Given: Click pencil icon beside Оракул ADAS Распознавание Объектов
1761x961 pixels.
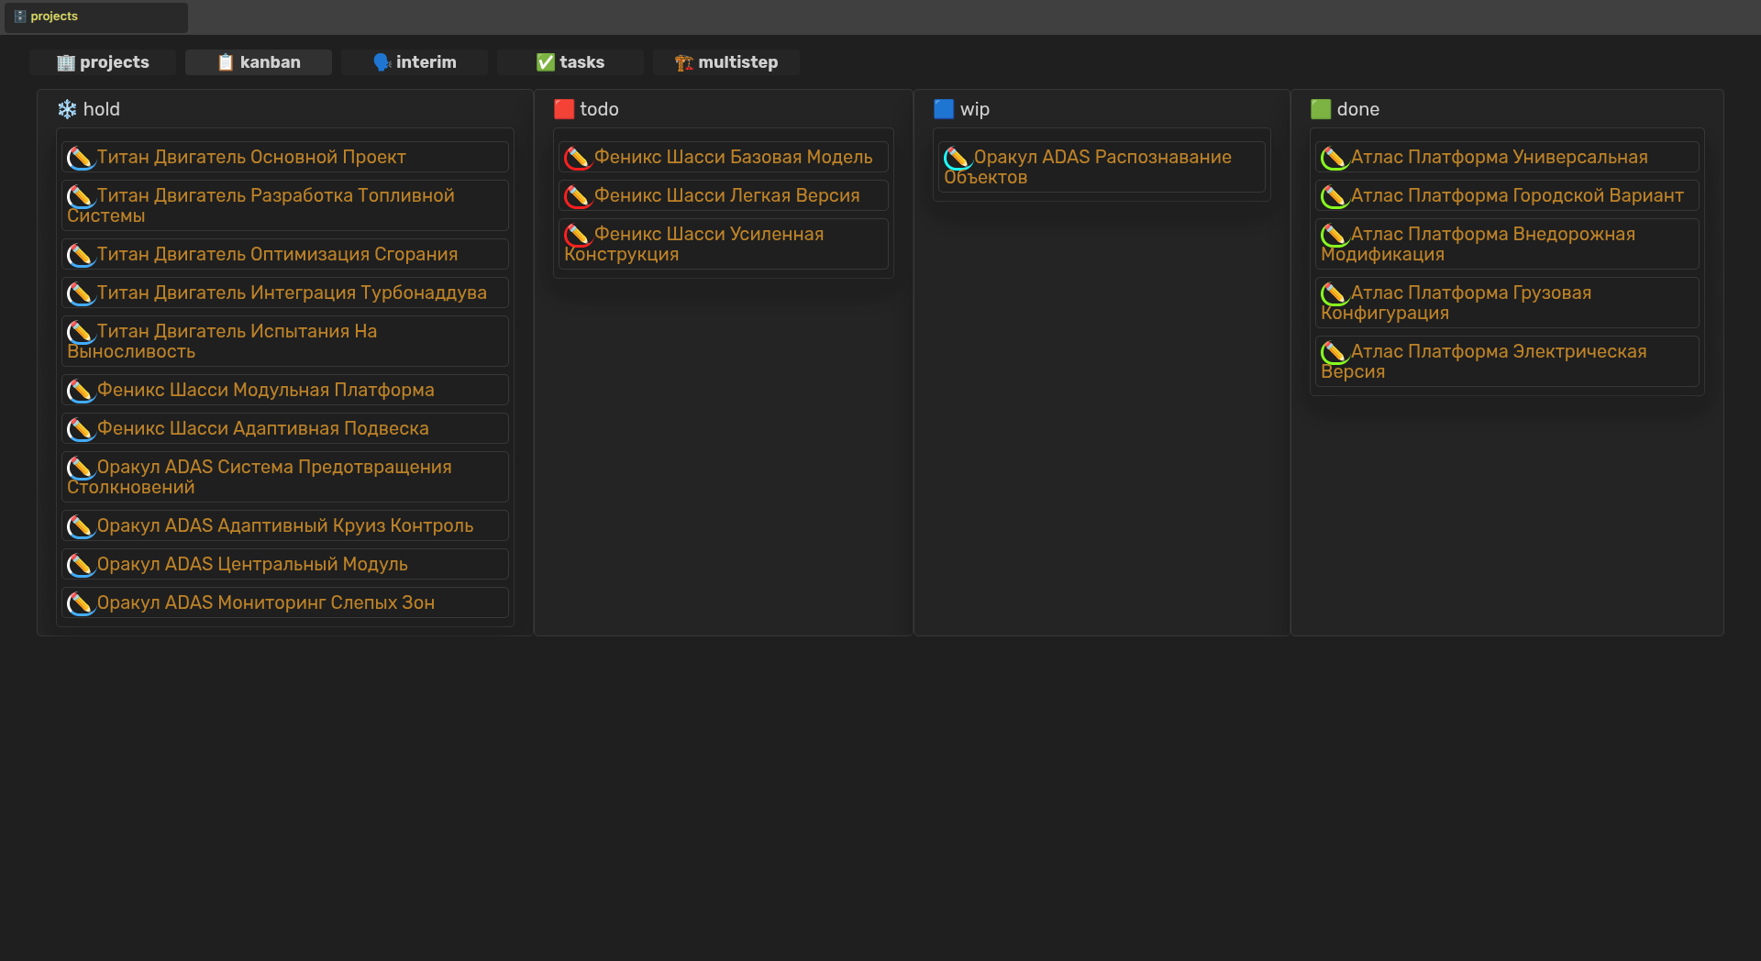Looking at the screenshot, I should (958, 158).
